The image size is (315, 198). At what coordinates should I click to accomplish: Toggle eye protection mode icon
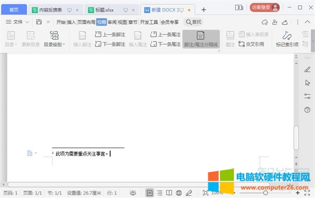(133, 193)
